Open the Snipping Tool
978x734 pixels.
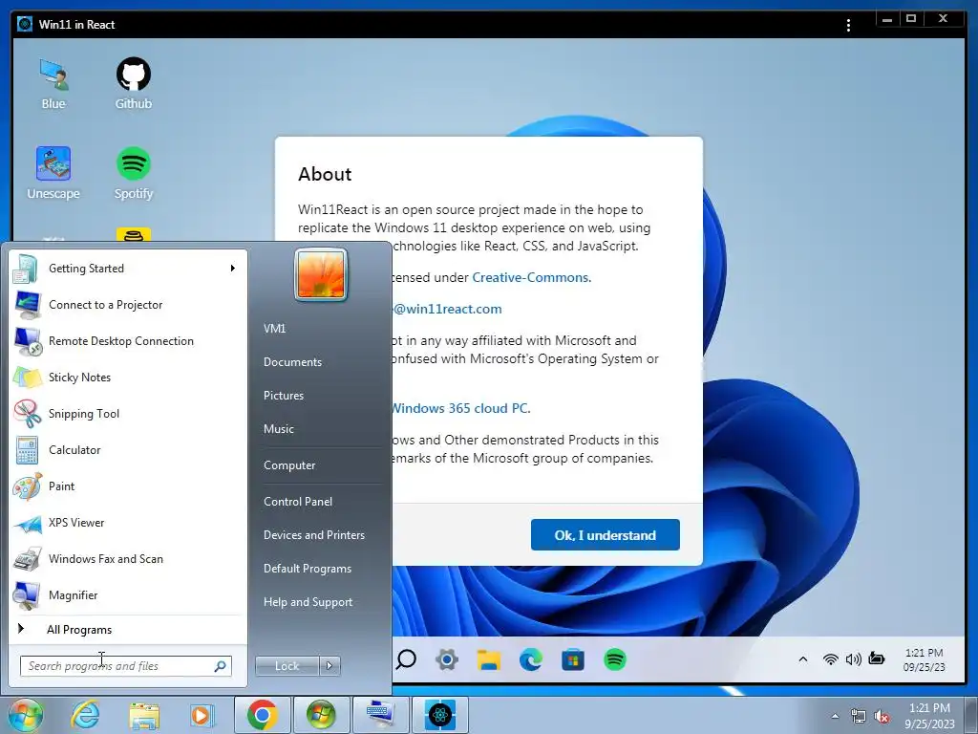[x=128, y=414]
